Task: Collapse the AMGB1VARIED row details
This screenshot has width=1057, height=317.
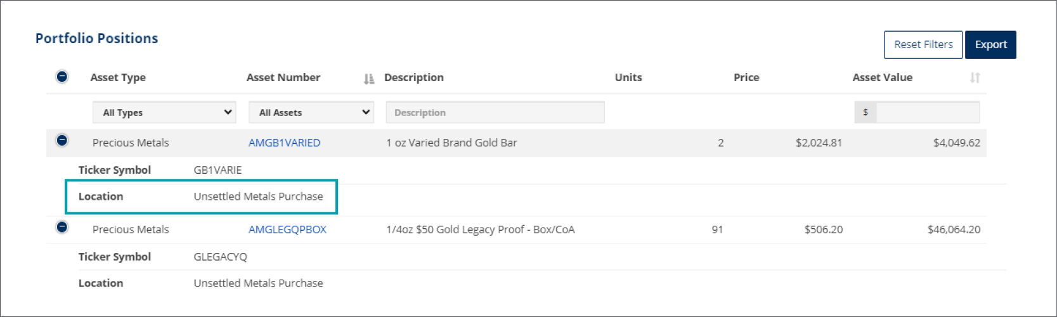Action: (62, 140)
